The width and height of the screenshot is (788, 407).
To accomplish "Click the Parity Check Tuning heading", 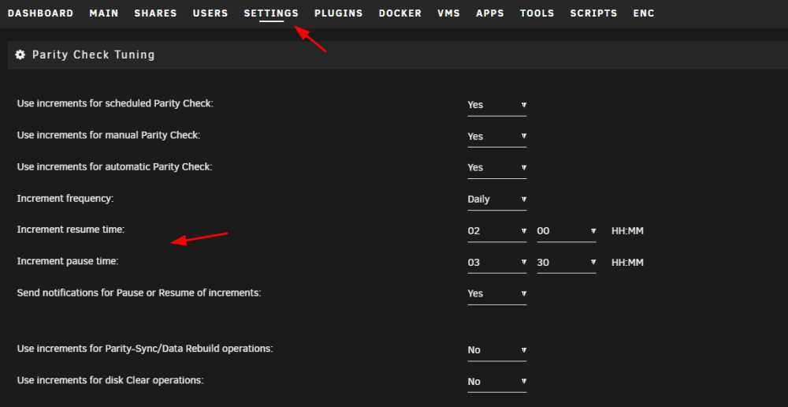I will tap(94, 55).
